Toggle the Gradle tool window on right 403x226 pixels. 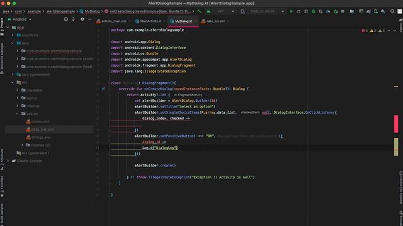[400, 25]
